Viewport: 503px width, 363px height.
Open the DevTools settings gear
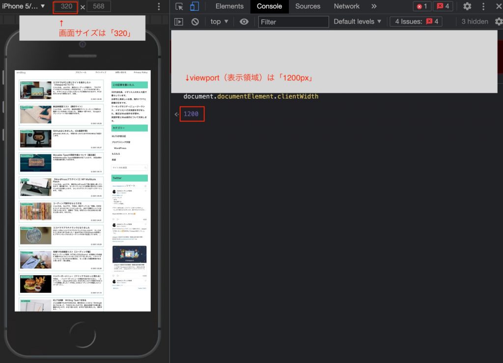(467, 6)
